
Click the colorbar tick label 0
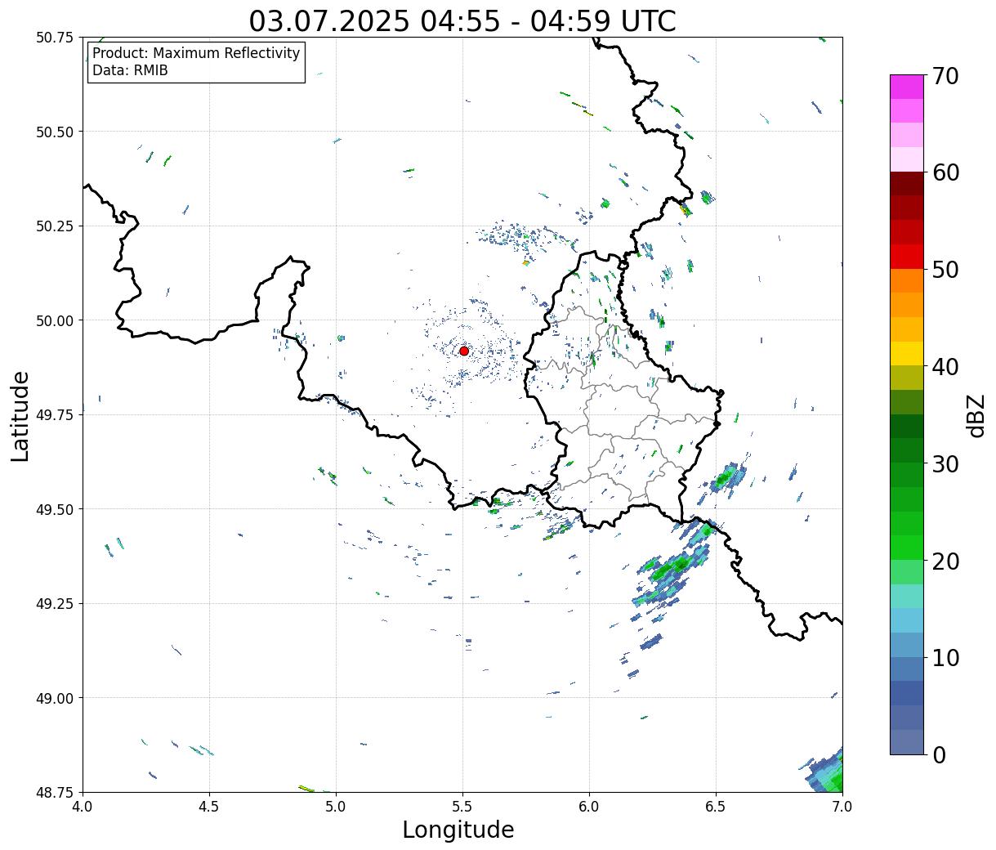[x=939, y=755]
